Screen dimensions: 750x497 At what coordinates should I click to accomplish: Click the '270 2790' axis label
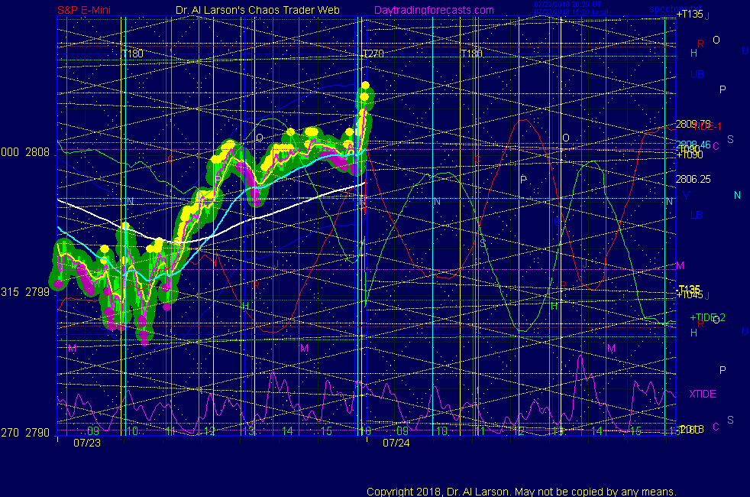coord(25,433)
